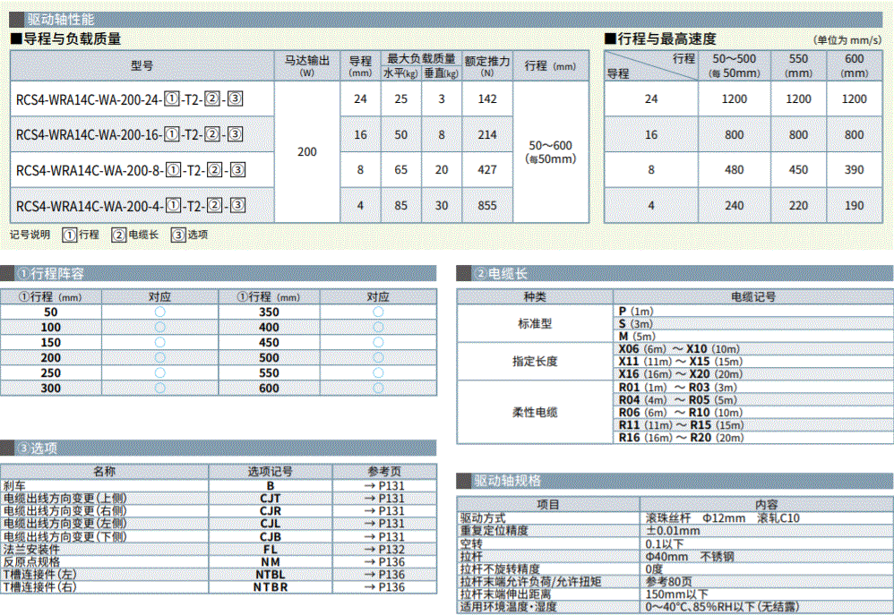Select the 指定长度 cable type cell
Image resolution: width=894 pixels, height=615 pixels.
tap(535, 362)
